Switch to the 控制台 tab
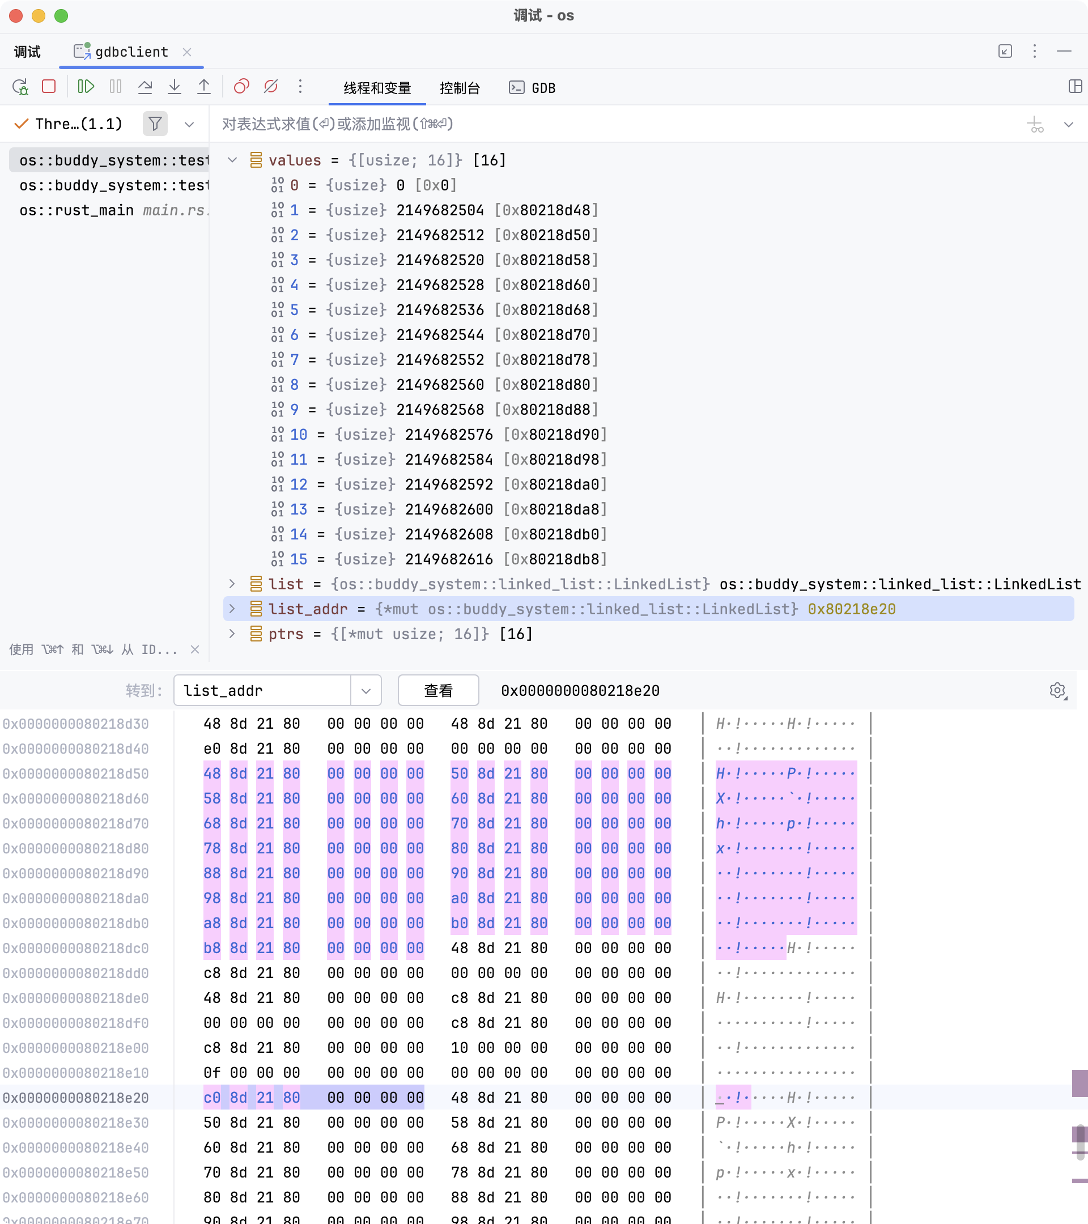 [459, 88]
